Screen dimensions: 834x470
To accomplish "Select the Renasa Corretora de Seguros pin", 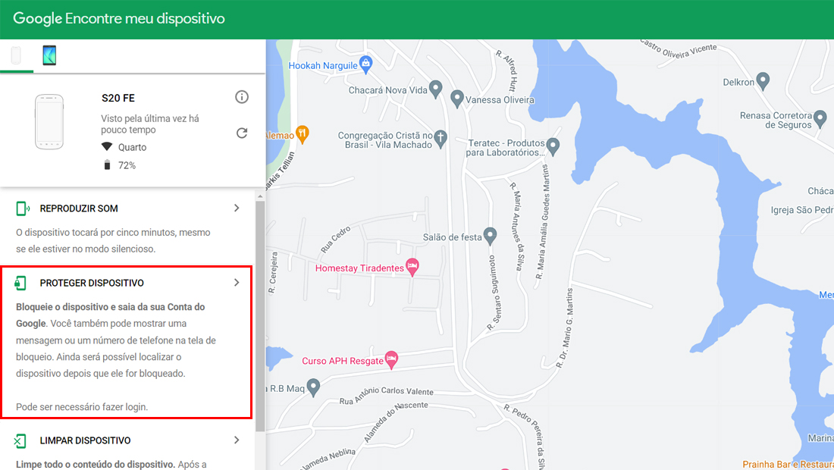I will pyautogui.click(x=820, y=118).
